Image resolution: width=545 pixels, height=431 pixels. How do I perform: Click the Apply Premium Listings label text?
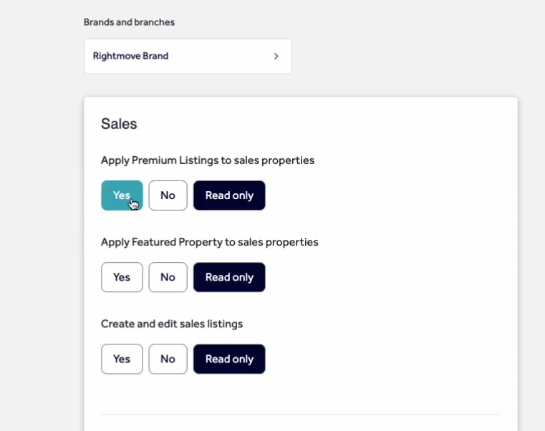point(208,160)
